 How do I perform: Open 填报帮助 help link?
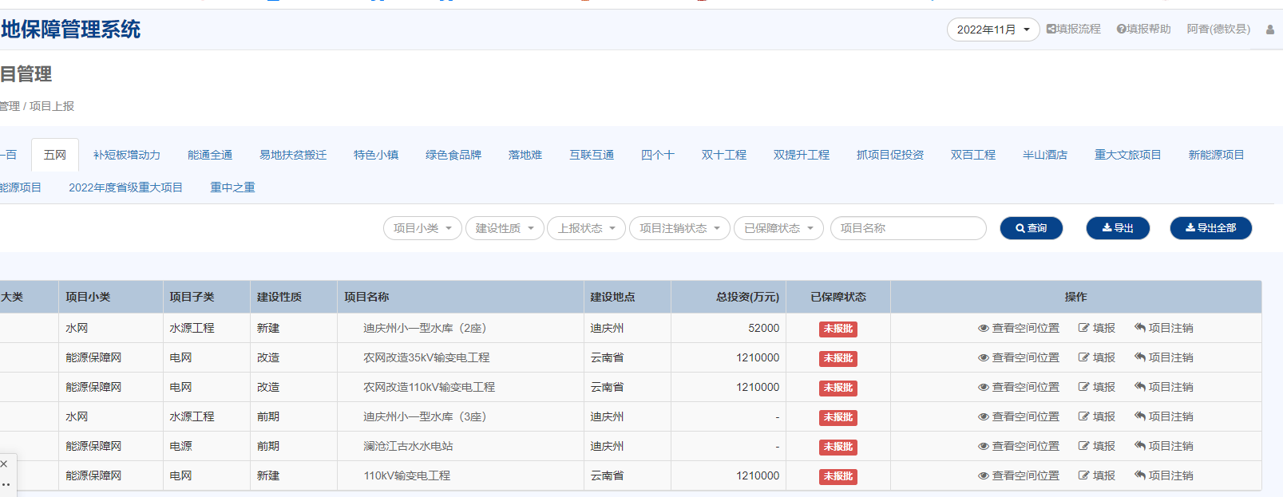pyautogui.click(x=1143, y=29)
